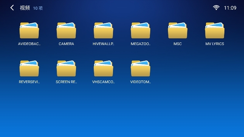Open the MV LYRICS folder icon

click(215, 31)
